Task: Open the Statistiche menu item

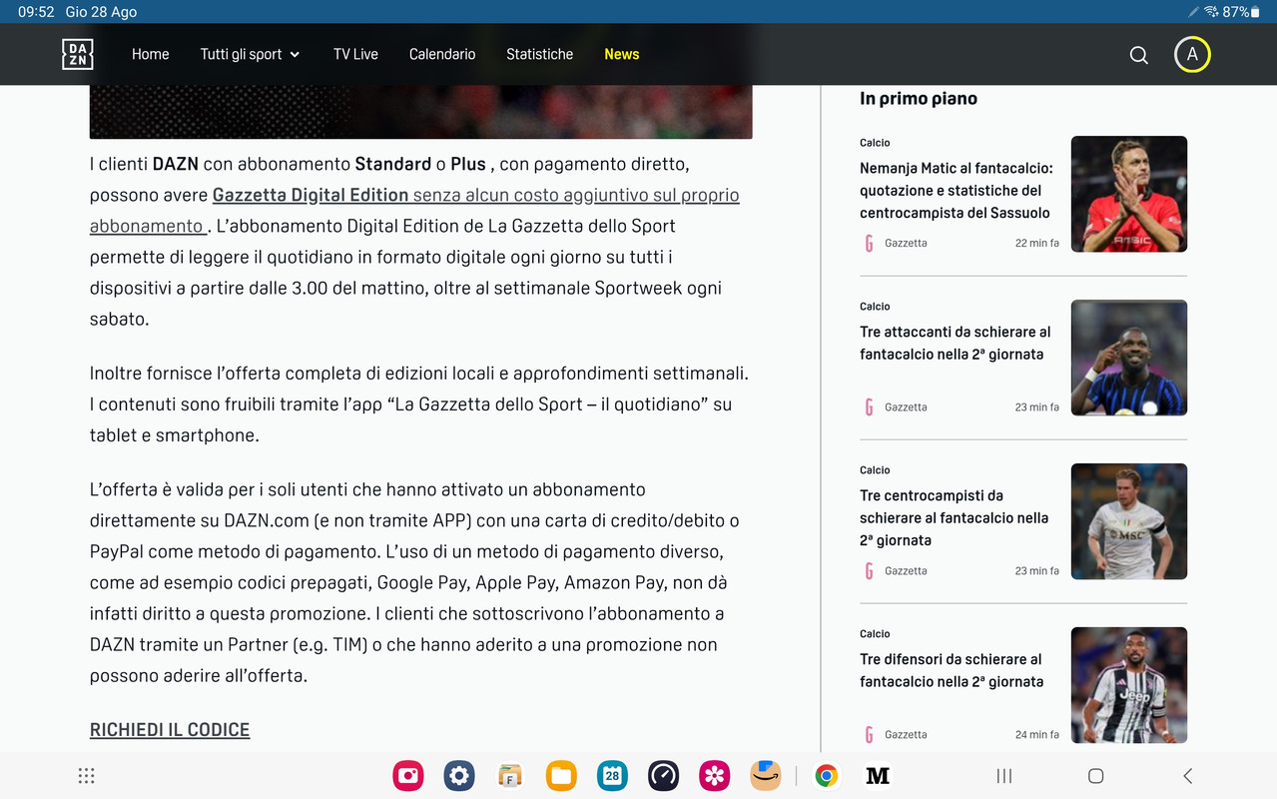Action: pyautogui.click(x=539, y=54)
